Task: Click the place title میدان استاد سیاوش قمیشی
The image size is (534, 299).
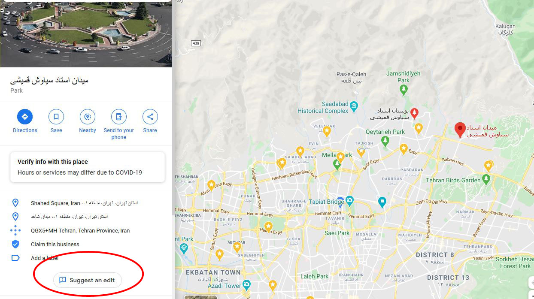Action: click(49, 80)
